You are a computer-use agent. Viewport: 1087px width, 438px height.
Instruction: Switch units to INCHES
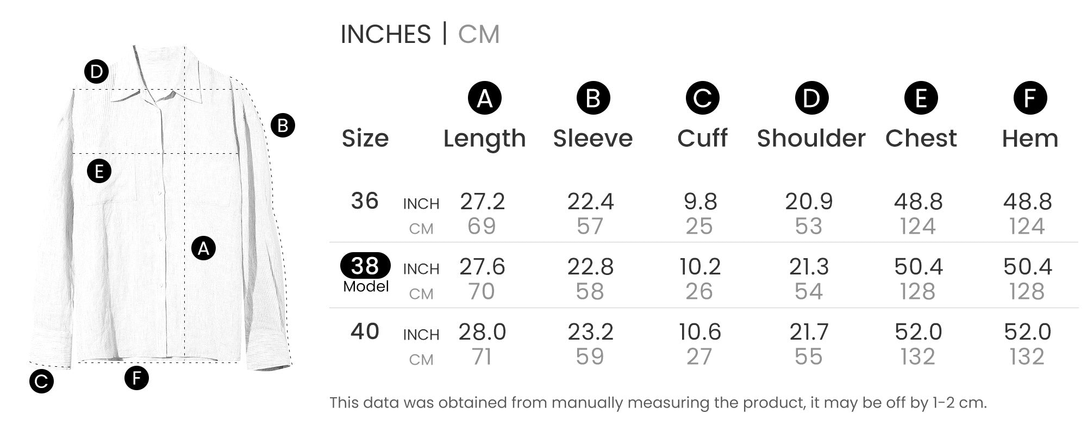pyautogui.click(x=385, y=34)
